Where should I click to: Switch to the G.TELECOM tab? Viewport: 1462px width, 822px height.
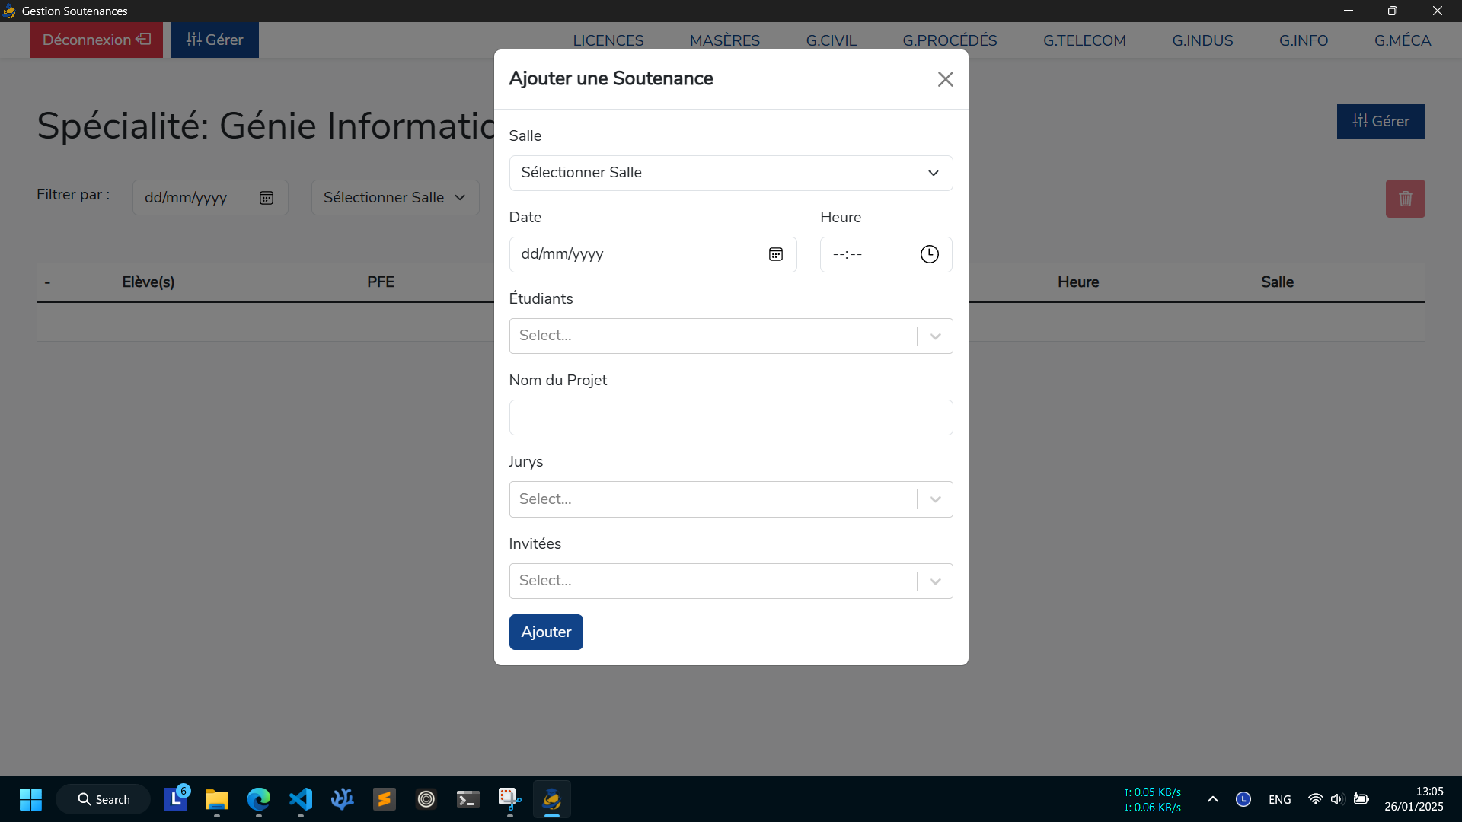(x=1084, y=40)
